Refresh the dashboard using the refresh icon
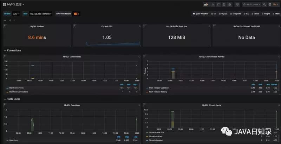281x144 pixels. point(270,5)
